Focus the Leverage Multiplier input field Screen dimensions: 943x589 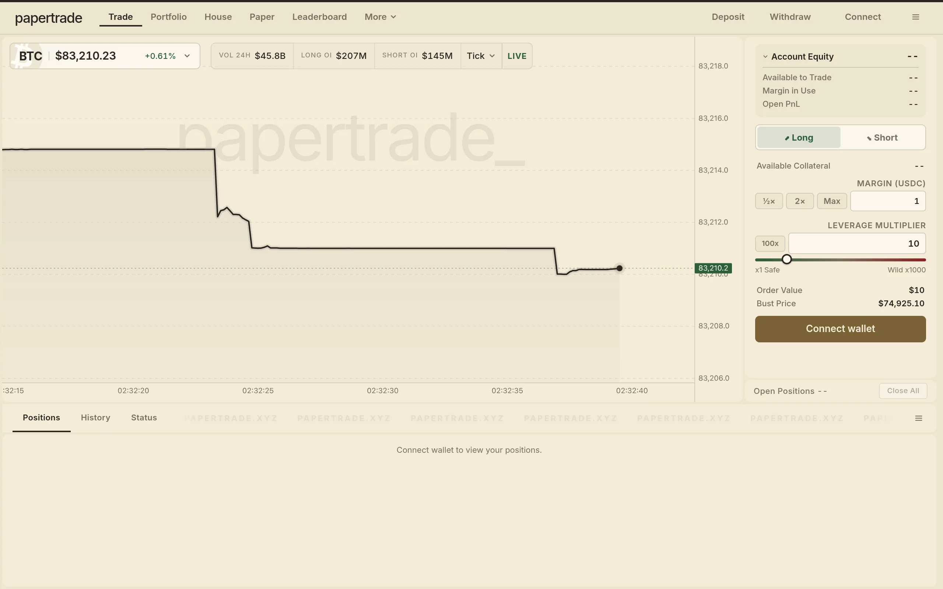(x=857, y=243)
